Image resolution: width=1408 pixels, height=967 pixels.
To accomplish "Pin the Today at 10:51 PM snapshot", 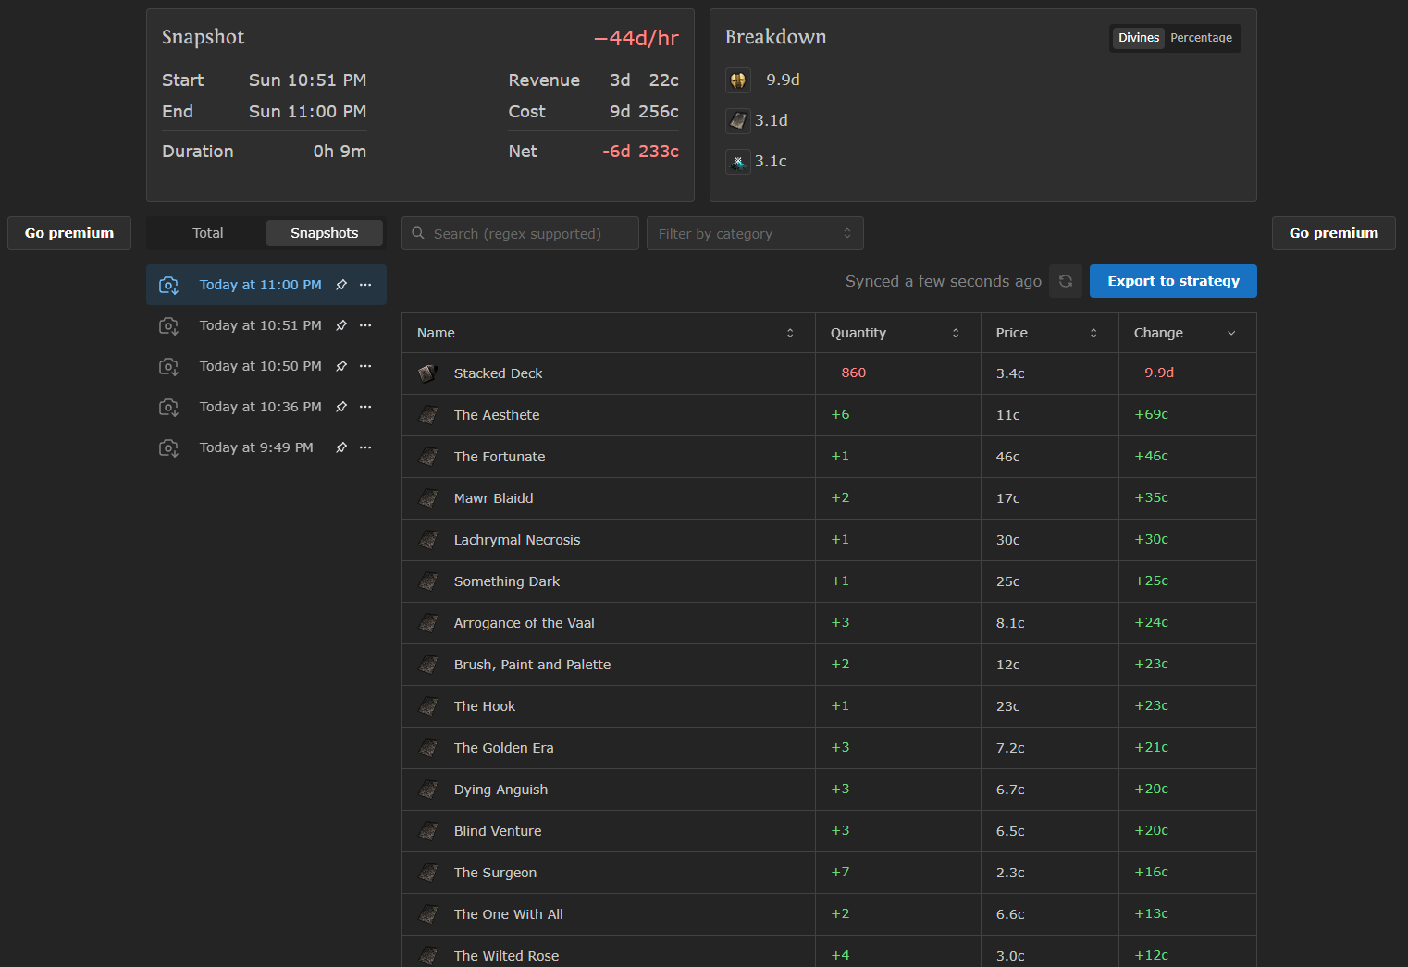I will pyautogui.click(x=341, y=325).
